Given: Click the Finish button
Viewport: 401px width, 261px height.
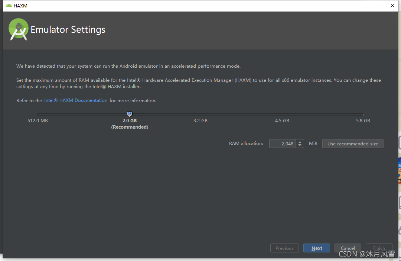Looking at the screenshot, I should [x=379, y=248].
